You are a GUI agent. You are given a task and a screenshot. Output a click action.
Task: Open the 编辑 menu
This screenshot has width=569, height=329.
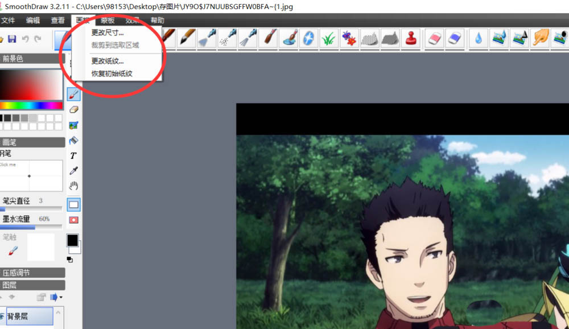pos(33,20)
